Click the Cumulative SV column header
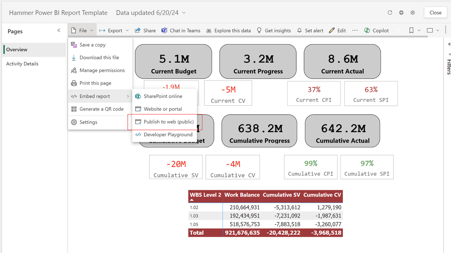The width and height of the screenshot is (451, 253). pyautogui.click(x=282, y=195)
